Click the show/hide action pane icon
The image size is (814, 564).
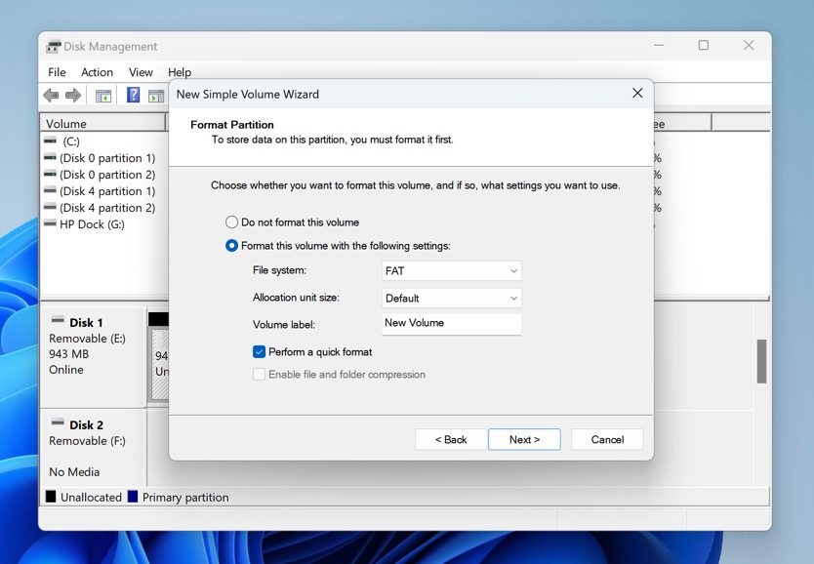tap(157, 95)
